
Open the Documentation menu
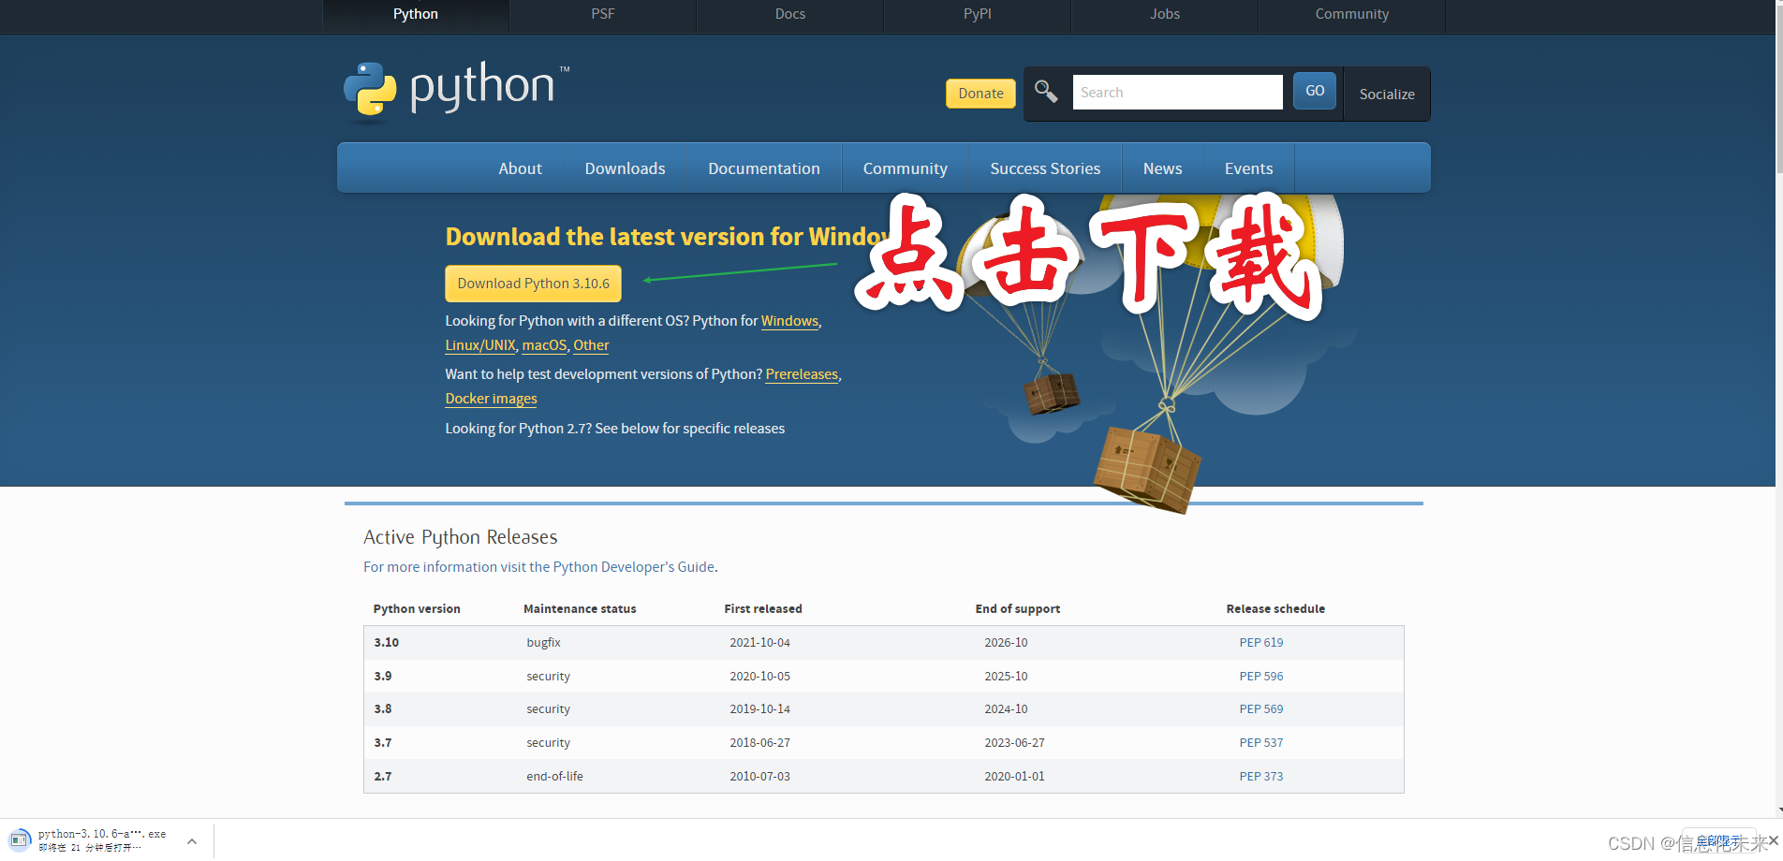[764, 168]
